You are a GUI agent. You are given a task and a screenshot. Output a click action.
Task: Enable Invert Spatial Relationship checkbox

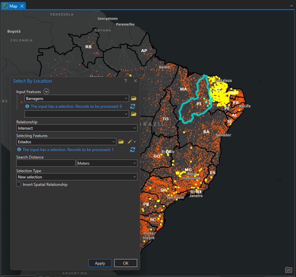[x=19, y=185]
